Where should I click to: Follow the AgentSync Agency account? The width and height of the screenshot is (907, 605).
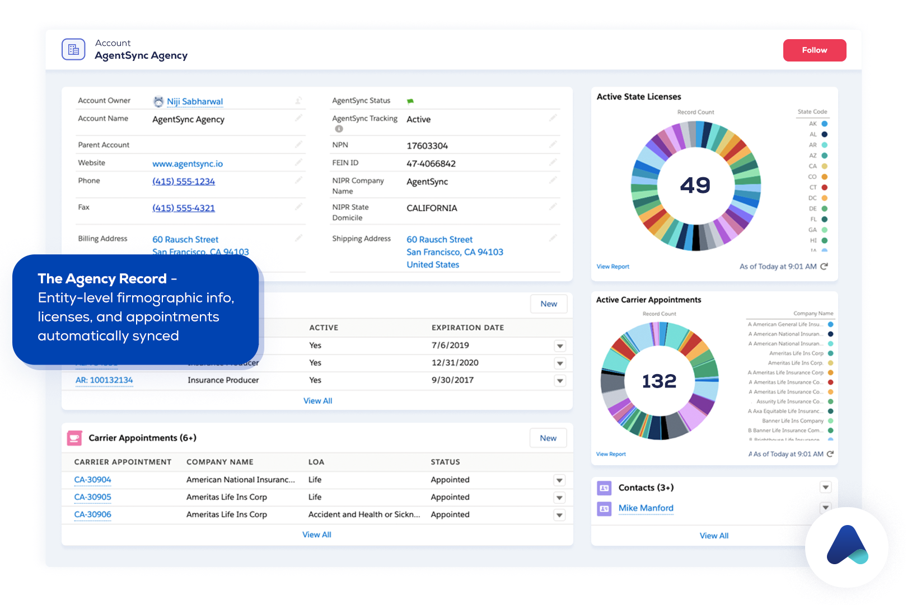[814, 50]
